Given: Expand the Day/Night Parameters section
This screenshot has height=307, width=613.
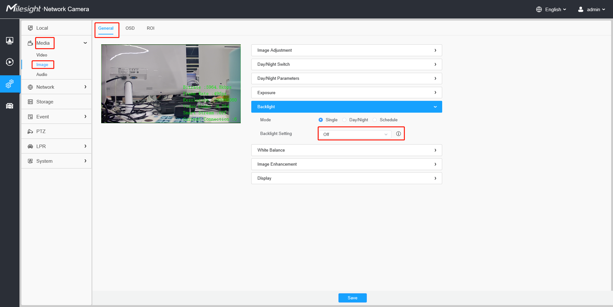Looking at the screenshot, I should (x=347, y=79).
